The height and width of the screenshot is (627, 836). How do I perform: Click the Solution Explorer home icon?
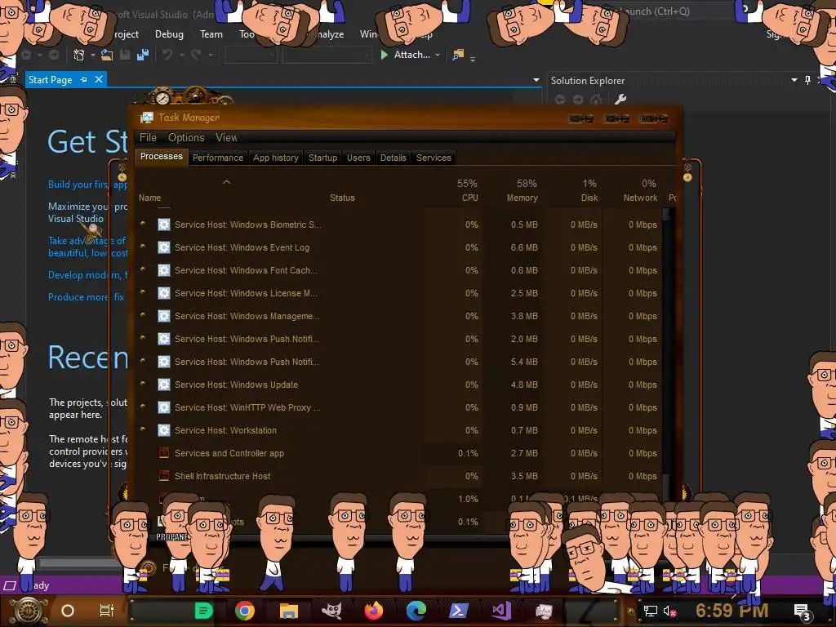point(597,99)
